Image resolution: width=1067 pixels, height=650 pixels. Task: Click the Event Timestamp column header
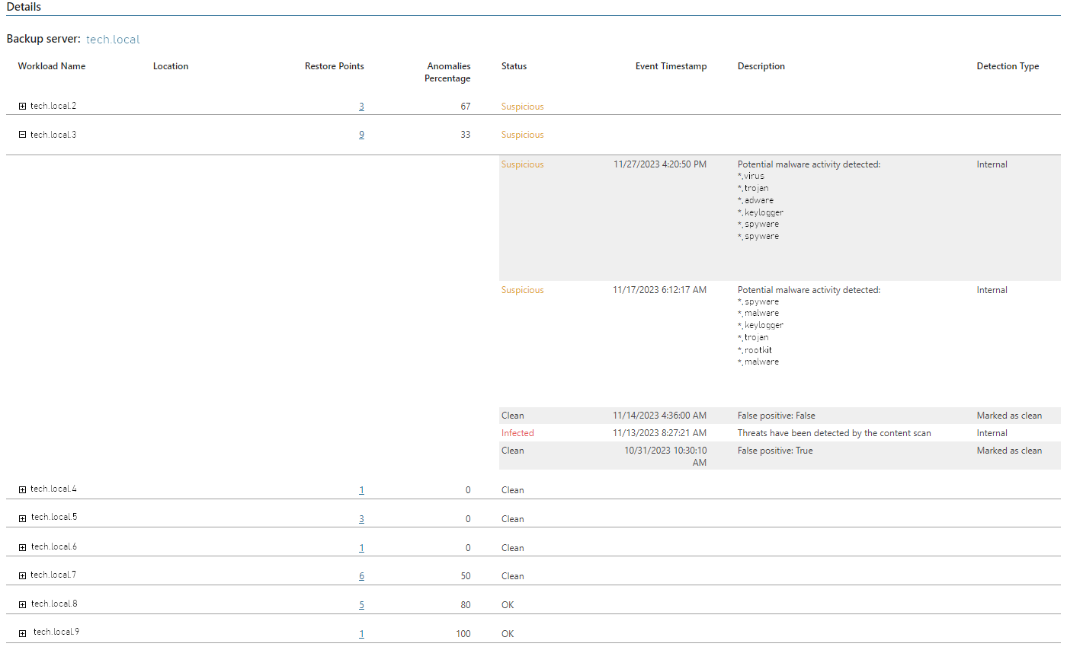coord(671,66)
